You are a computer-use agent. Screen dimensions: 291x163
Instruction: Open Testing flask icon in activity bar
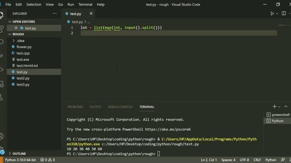click(1, 97)
